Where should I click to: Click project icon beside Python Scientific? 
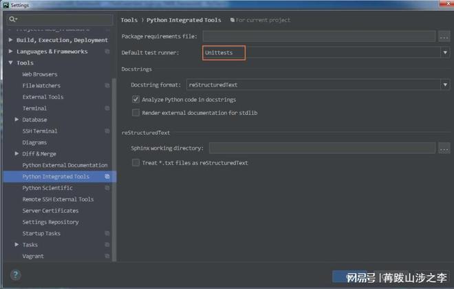[x=107, y=188]
